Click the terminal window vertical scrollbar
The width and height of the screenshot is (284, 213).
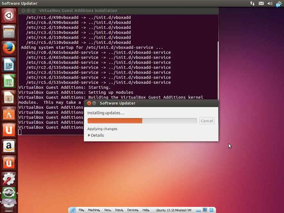click(x=218, y=70)
